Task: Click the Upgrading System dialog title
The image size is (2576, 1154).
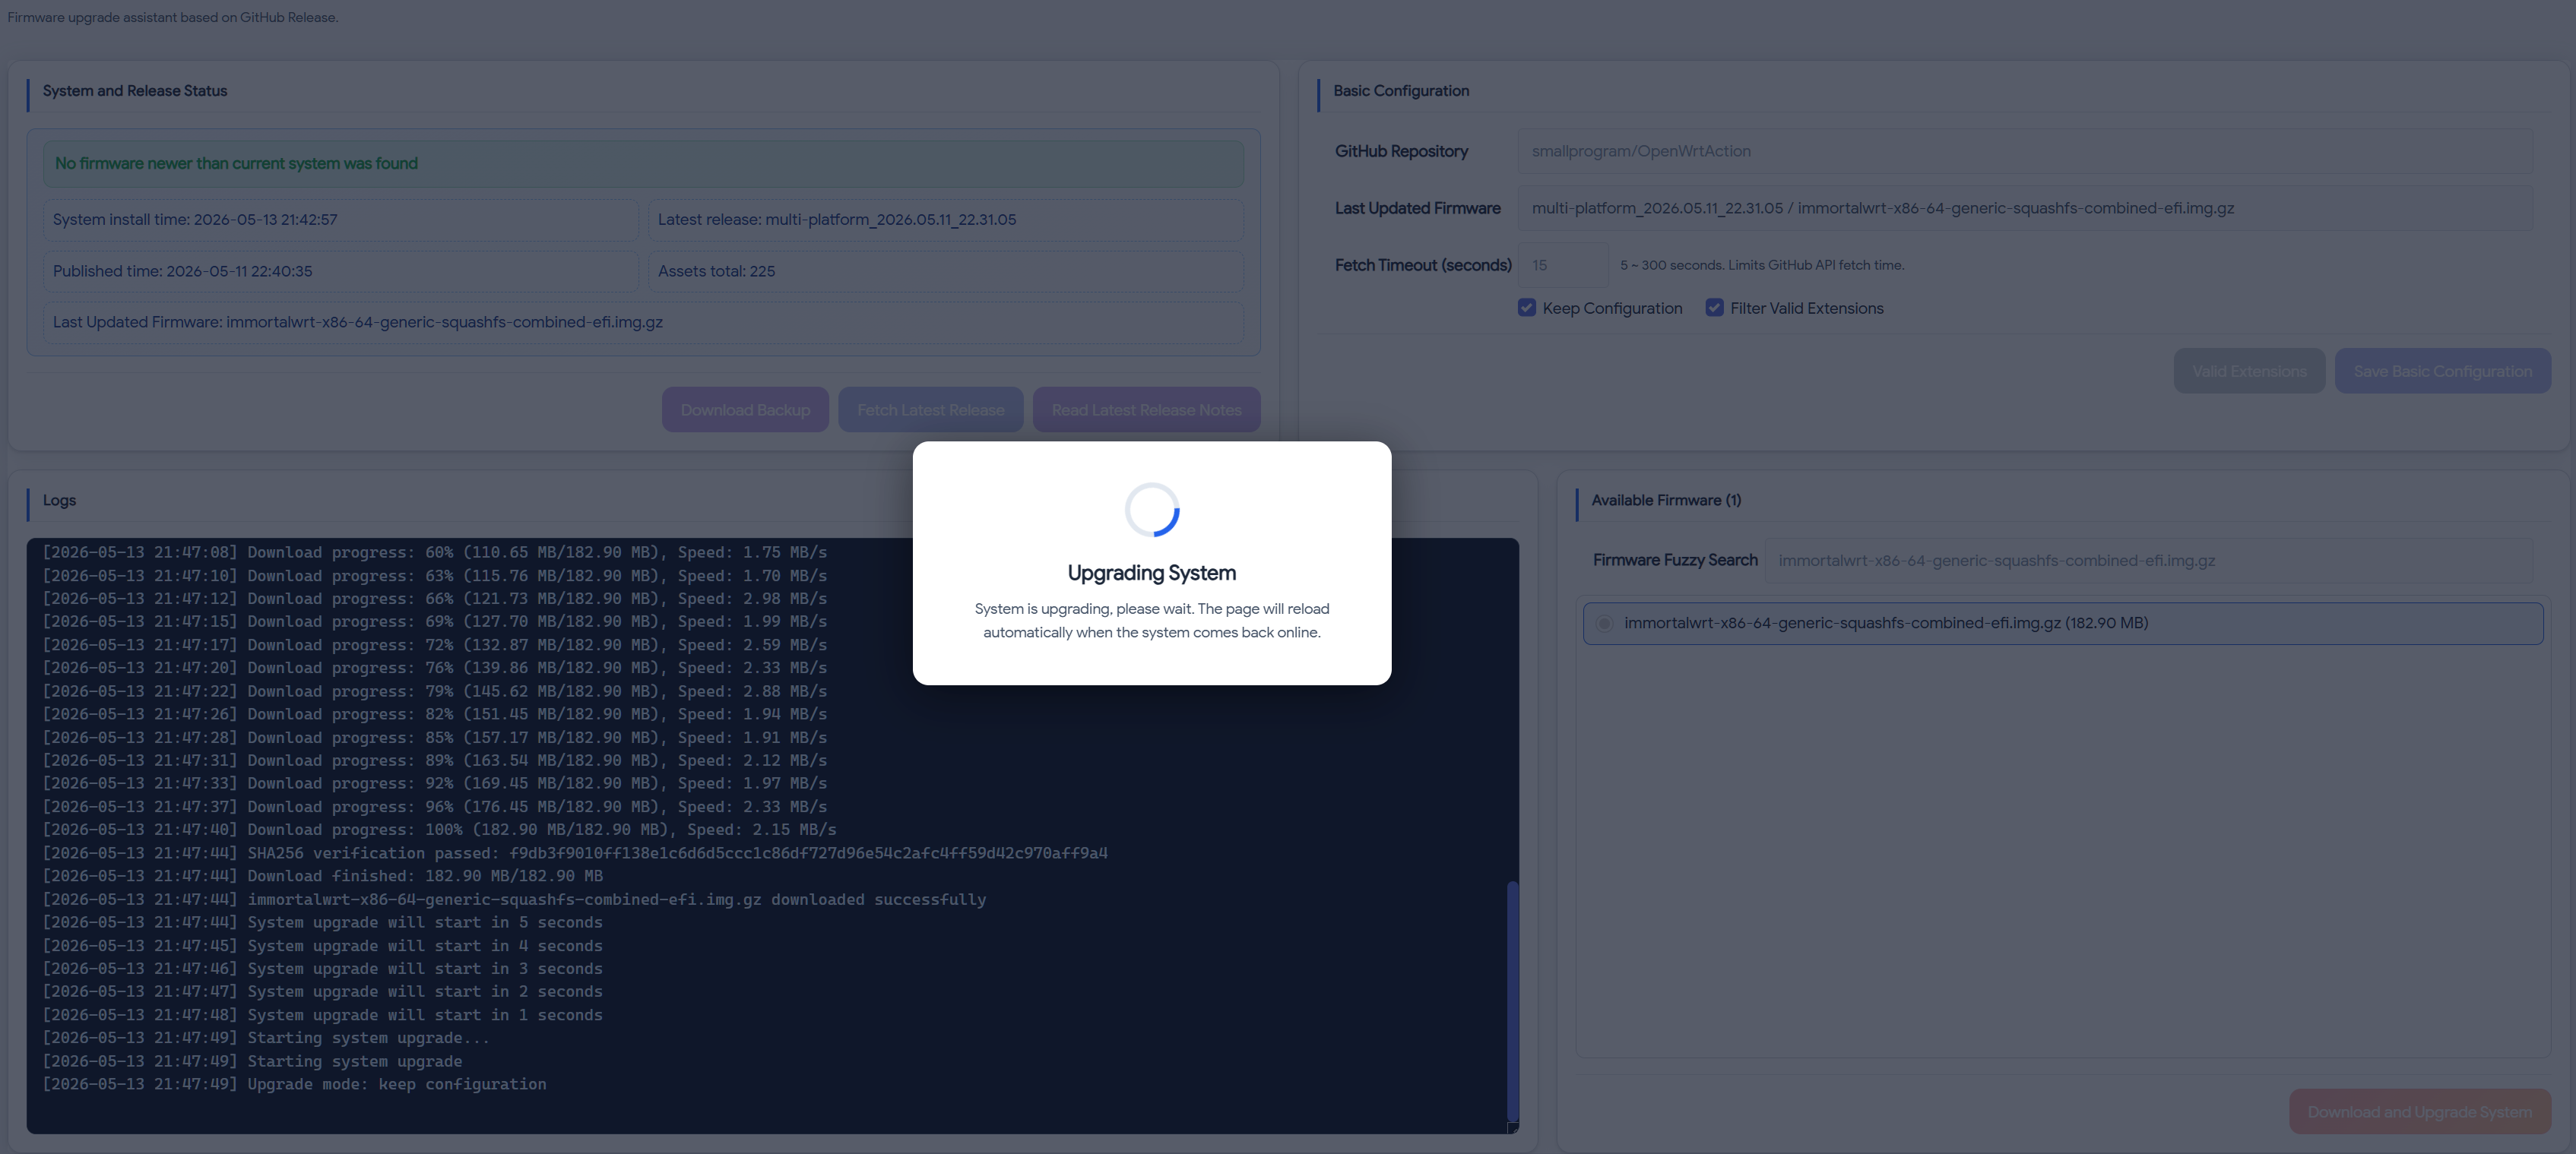Action: click(x=1152, y=573)
